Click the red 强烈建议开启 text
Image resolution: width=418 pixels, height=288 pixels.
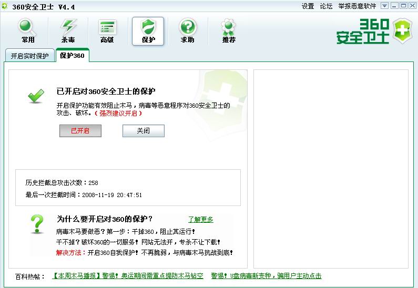click(118, 113)
